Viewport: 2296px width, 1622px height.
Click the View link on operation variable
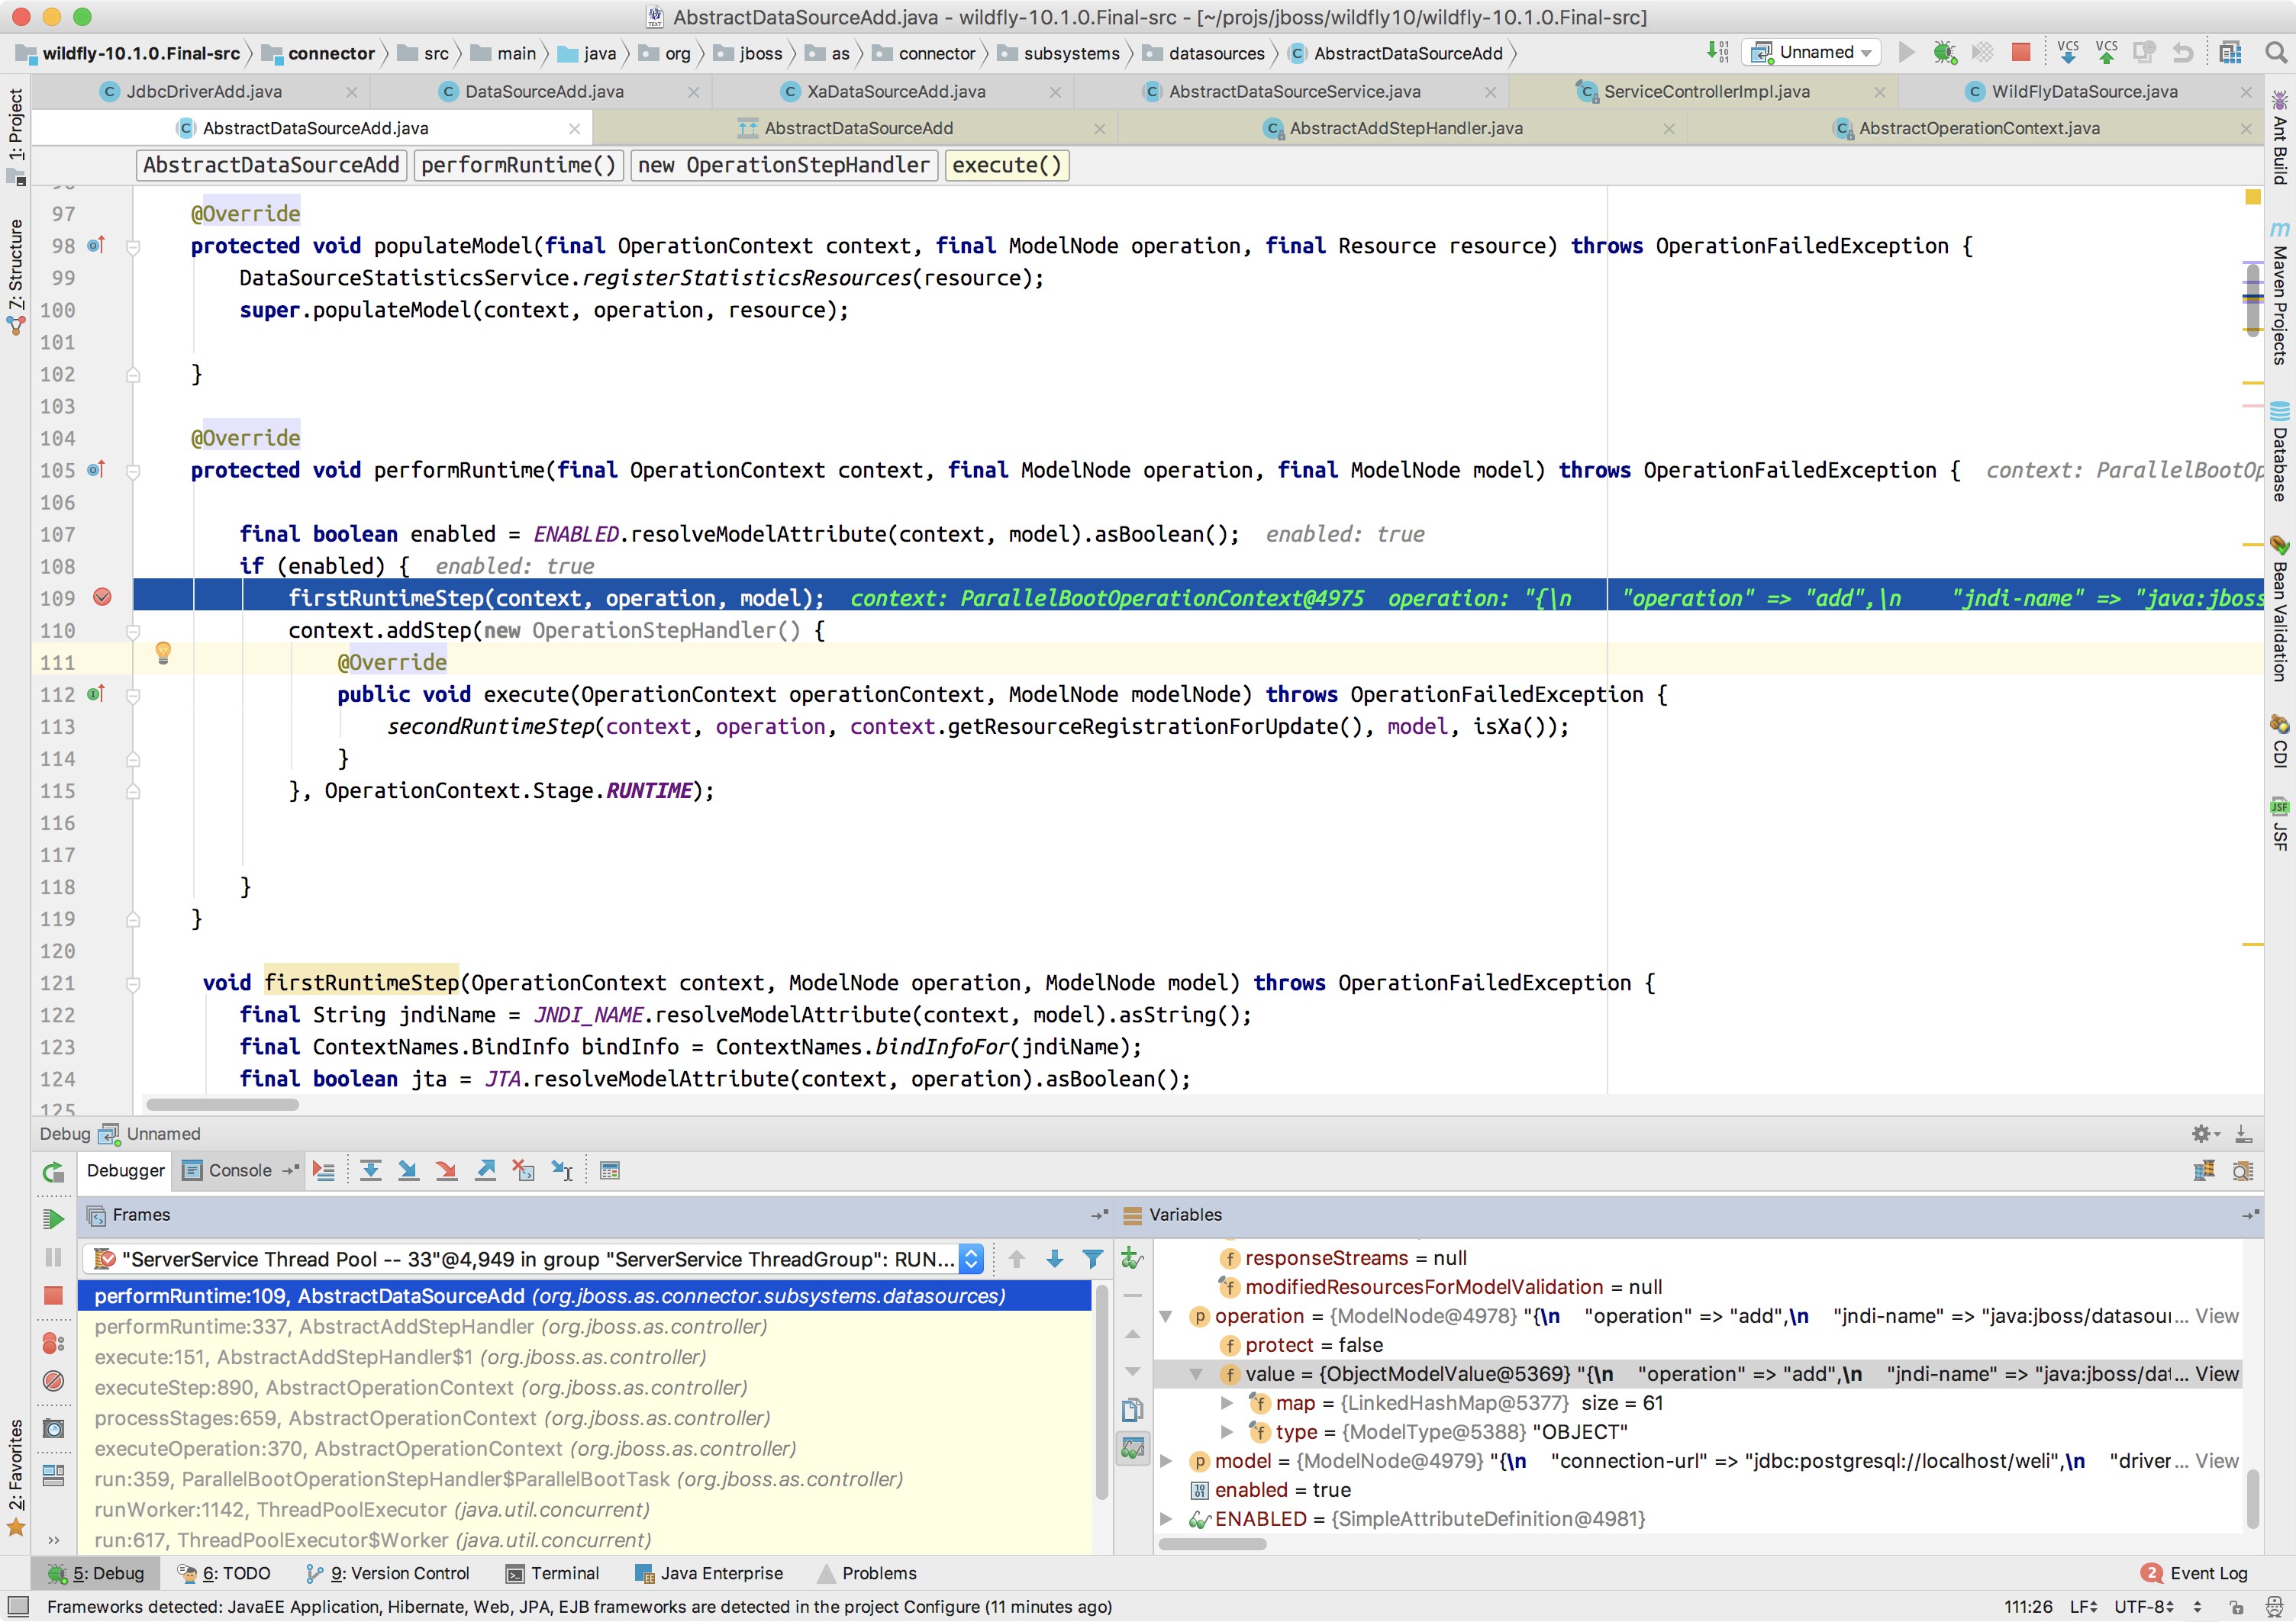[2217, 1316]
